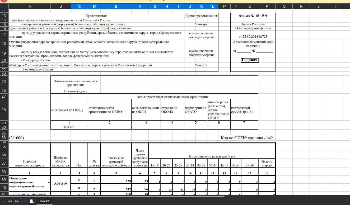350x205 pixels.
Task: Click the next sheet navigation arrow
Action: point(17,201)
